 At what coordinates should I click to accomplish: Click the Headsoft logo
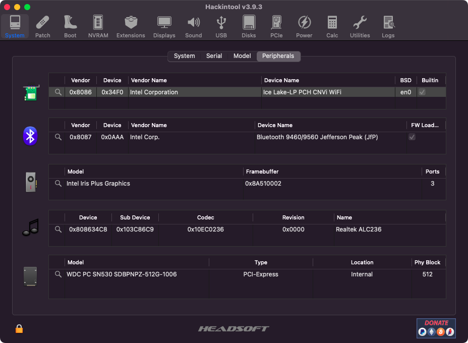pyautogui.click(x=233, y=329)
